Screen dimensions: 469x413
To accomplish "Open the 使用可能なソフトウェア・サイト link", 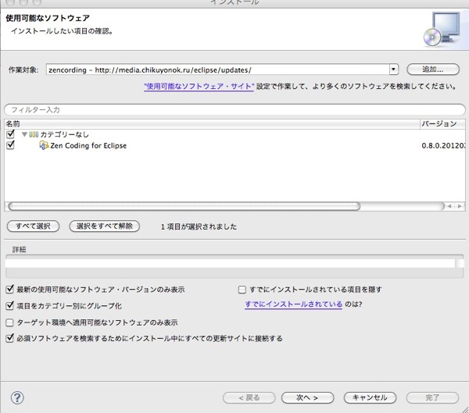I will click(199, 87).
